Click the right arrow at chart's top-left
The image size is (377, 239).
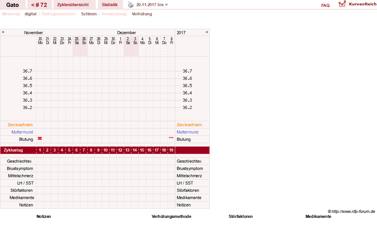[x=3, y=32]
